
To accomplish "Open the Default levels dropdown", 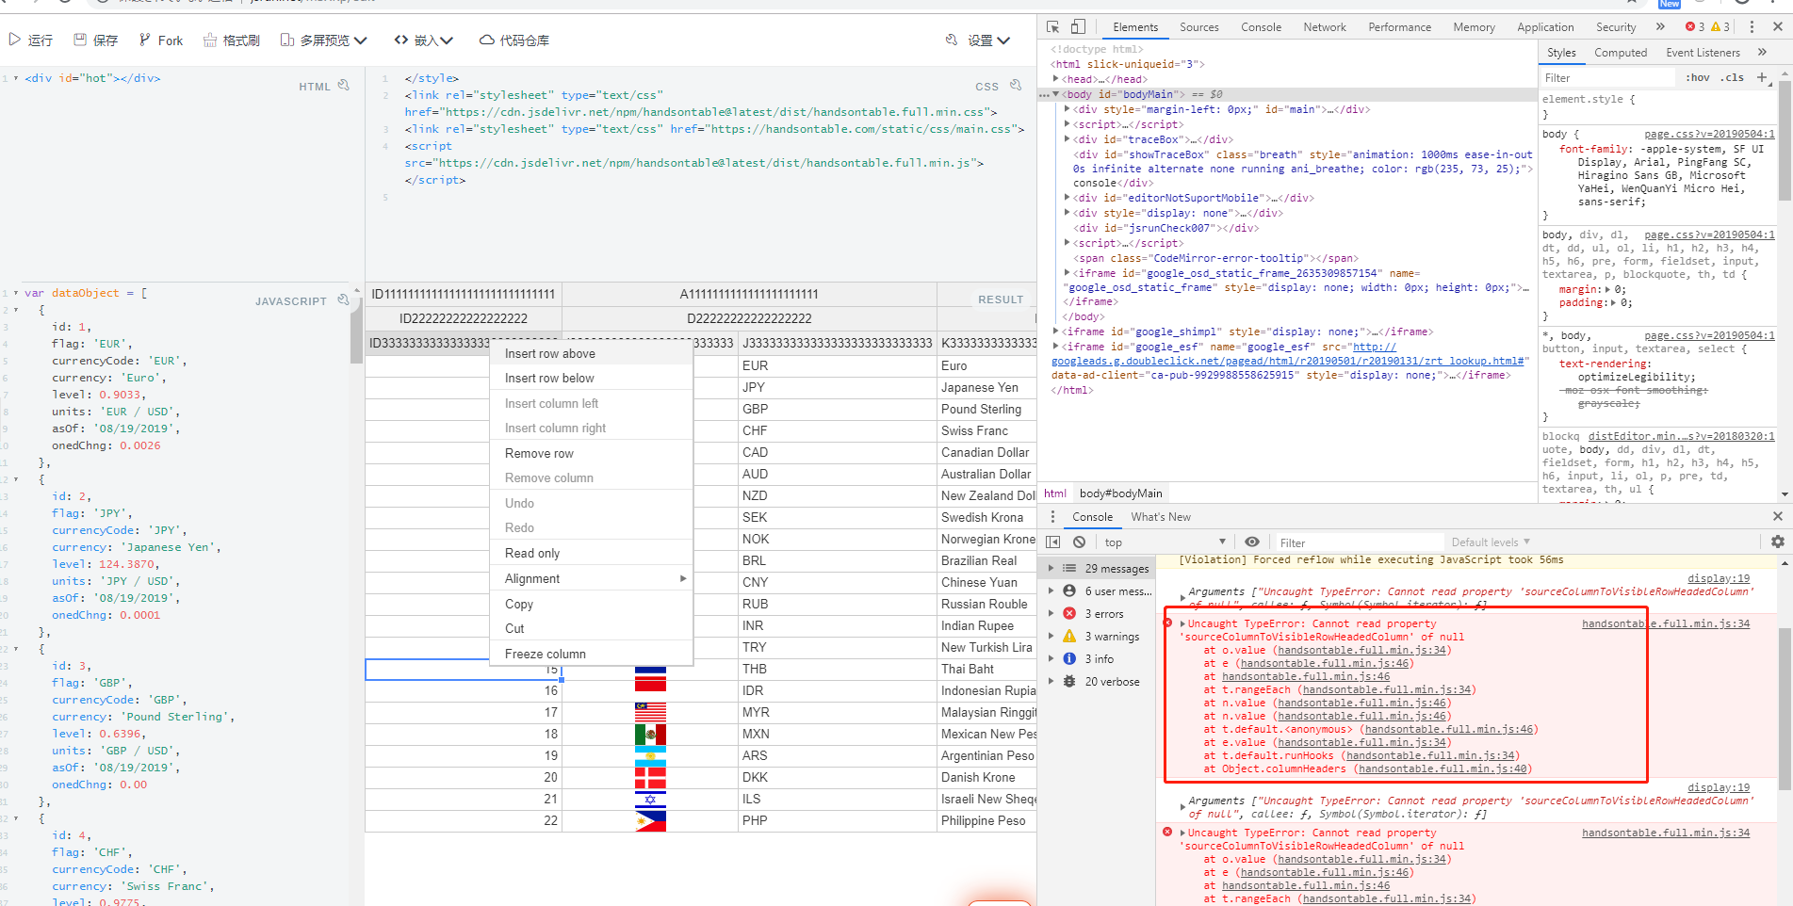I will click(1490, 542).
